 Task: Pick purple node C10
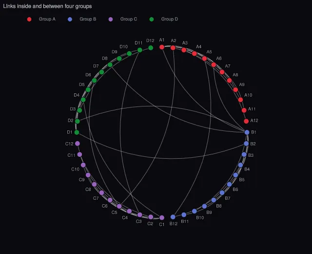(83, 165)
